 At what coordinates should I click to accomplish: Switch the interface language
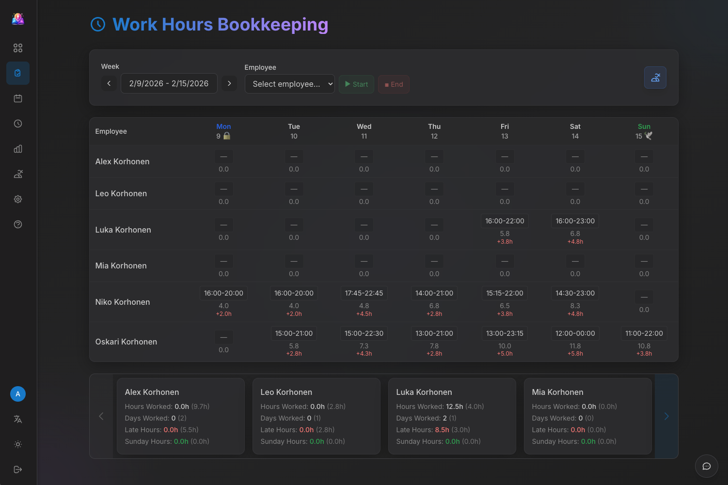pyautogui.click(x=18, y=419)
